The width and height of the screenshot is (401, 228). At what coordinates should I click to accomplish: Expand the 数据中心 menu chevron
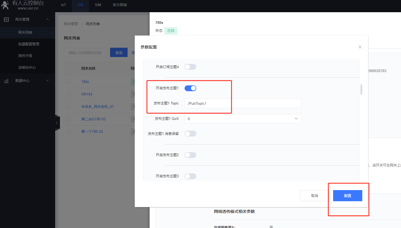pyautogui.click(x=47, y=81)
